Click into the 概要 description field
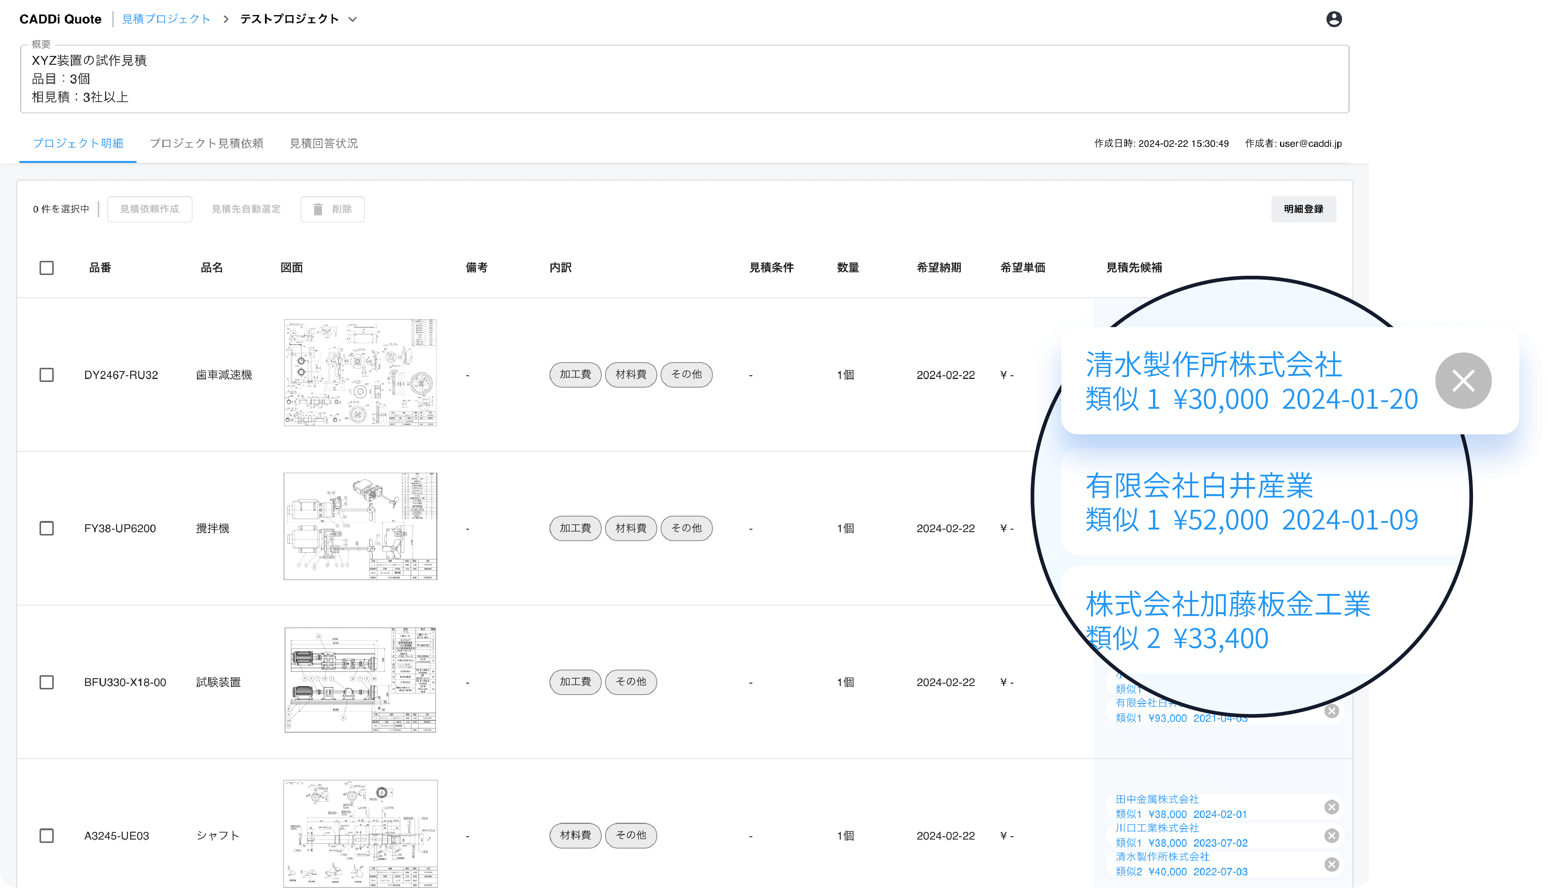This screenshot has width=1548, height=888. [684, 79]
